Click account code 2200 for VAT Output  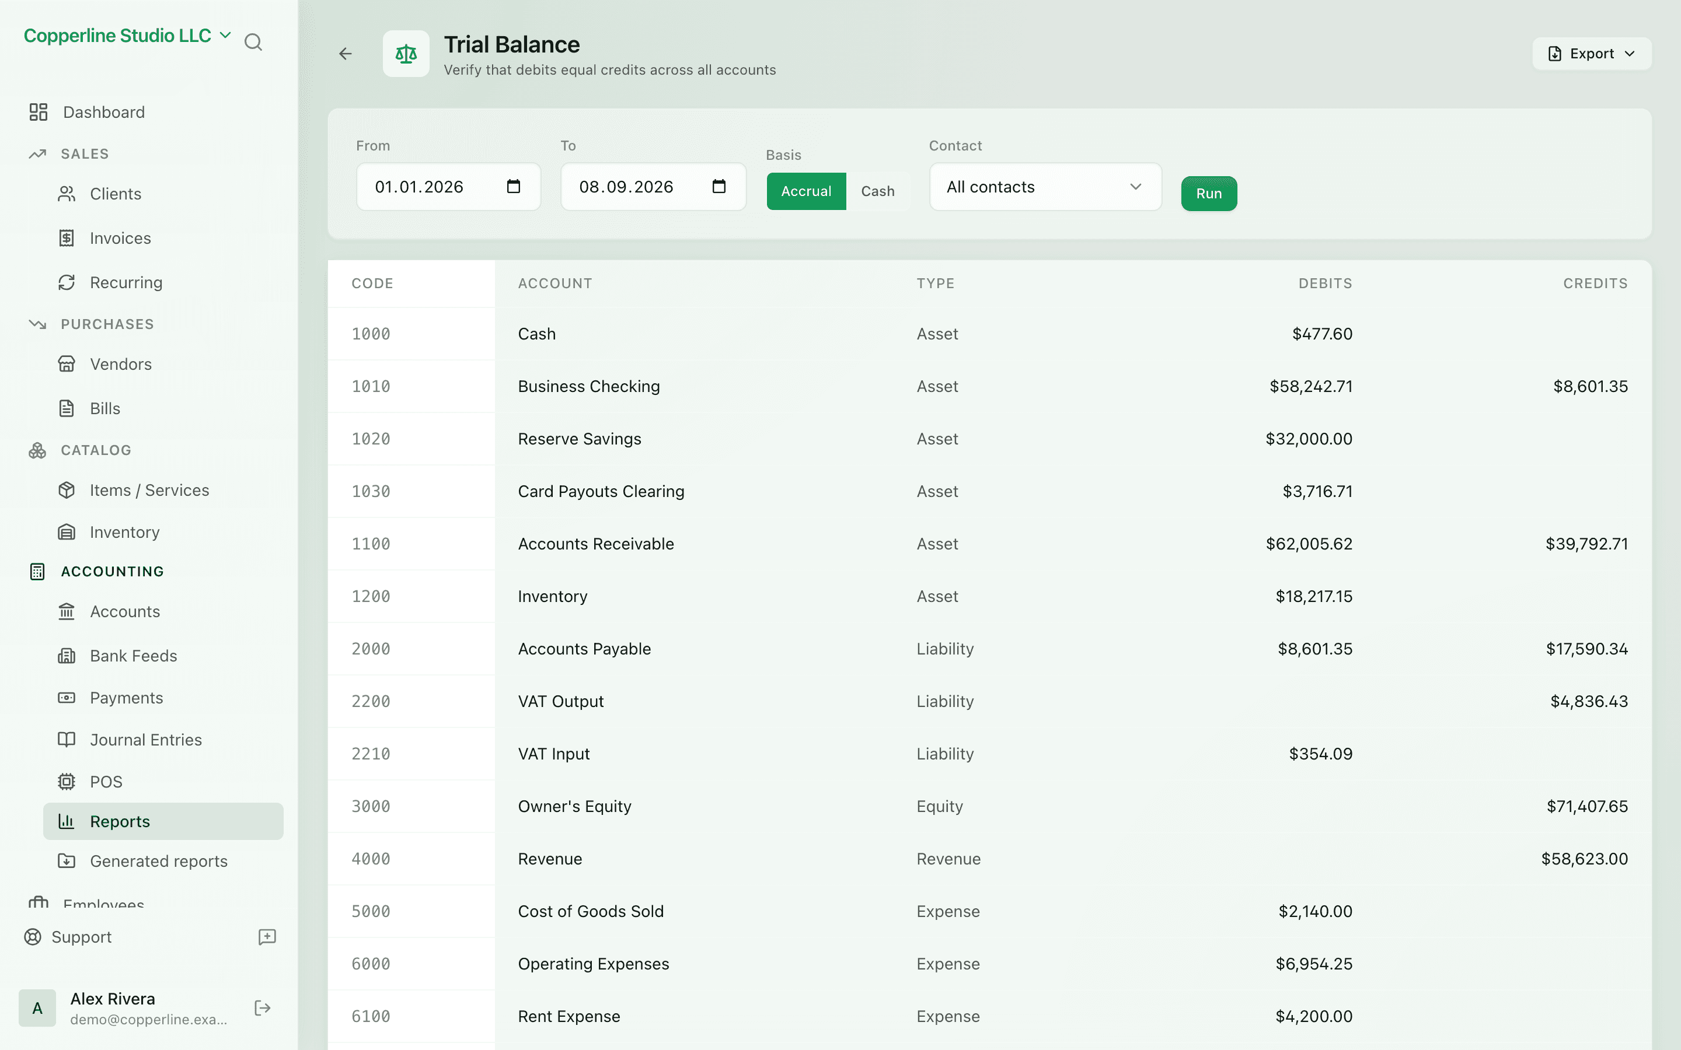[x=371, y=701]
